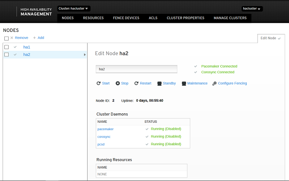Click the Configure Fencing gear icon
The width and height of the screenshot is (289, 181).
214,84
